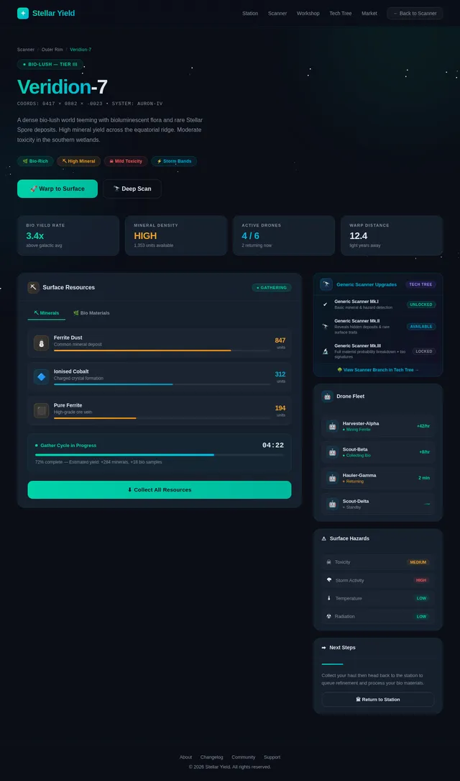
Task: Expand the Scout-Delta drone row
Action: click(378, 504)
